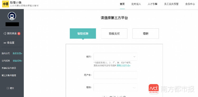Click the icon beside 备选库
198x97 pixels.
[5, 43]
